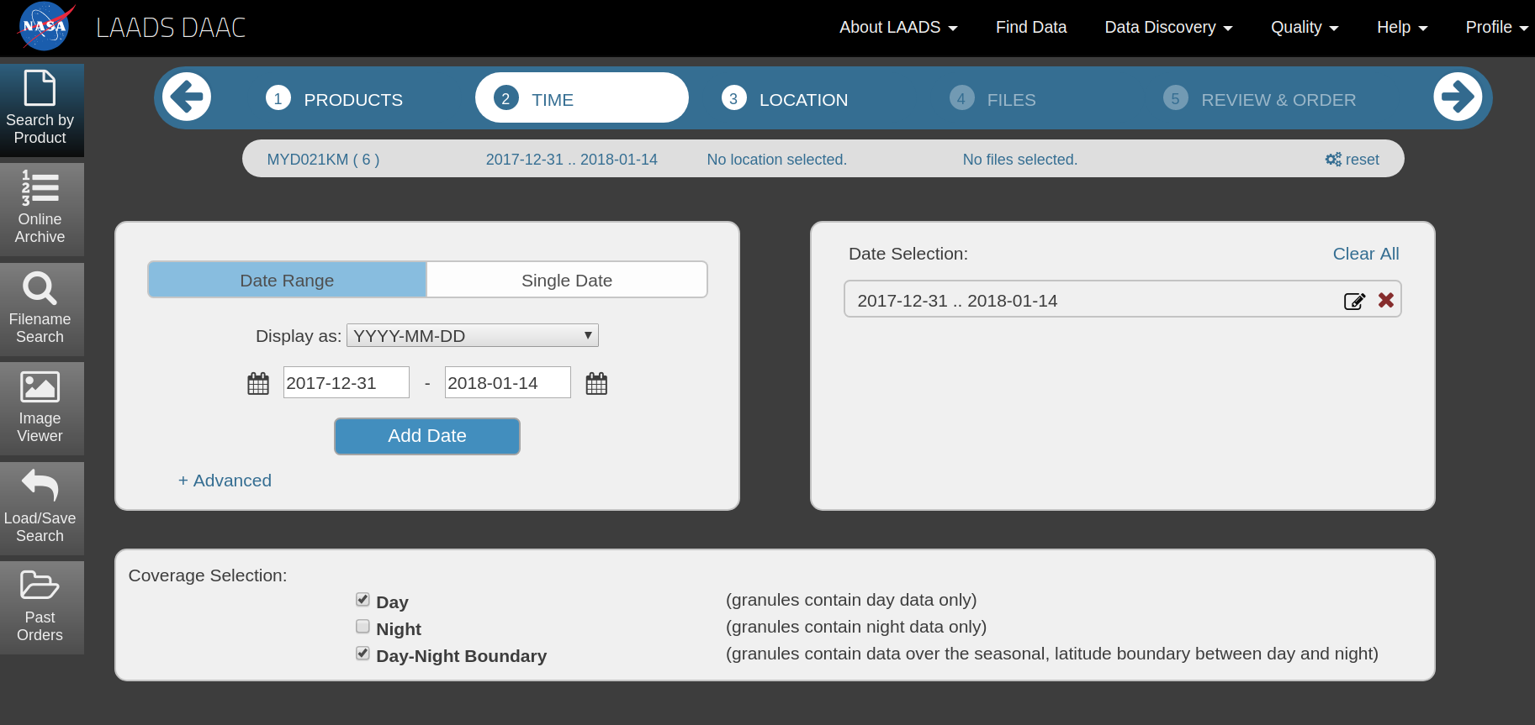Click the Clear All link
The height and width of the screenshot is (725, 1535).
coord(1366,254)
